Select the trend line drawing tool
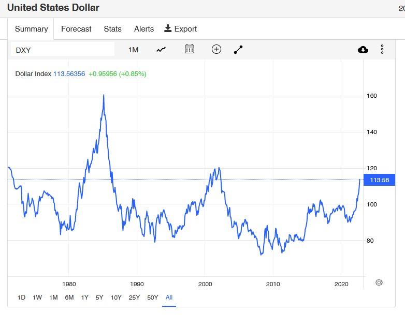This screenshot has height=327, width=405. coord(238,49)
